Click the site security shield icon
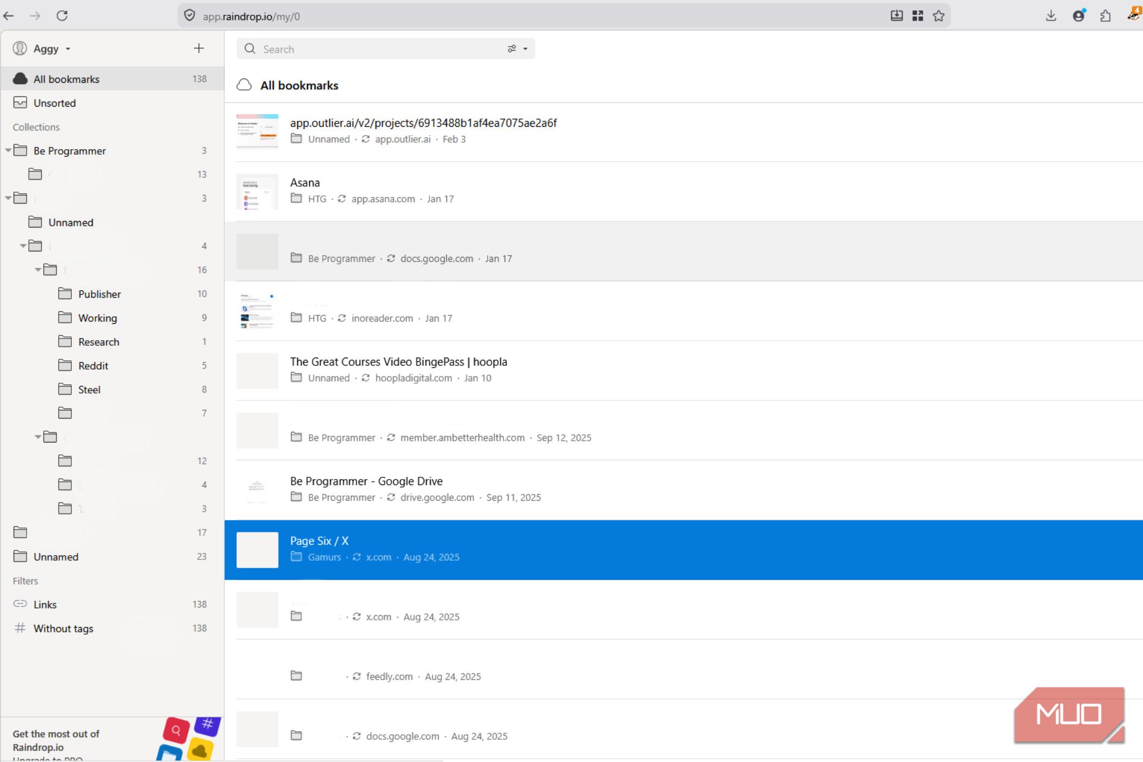 tap(189, 16)
